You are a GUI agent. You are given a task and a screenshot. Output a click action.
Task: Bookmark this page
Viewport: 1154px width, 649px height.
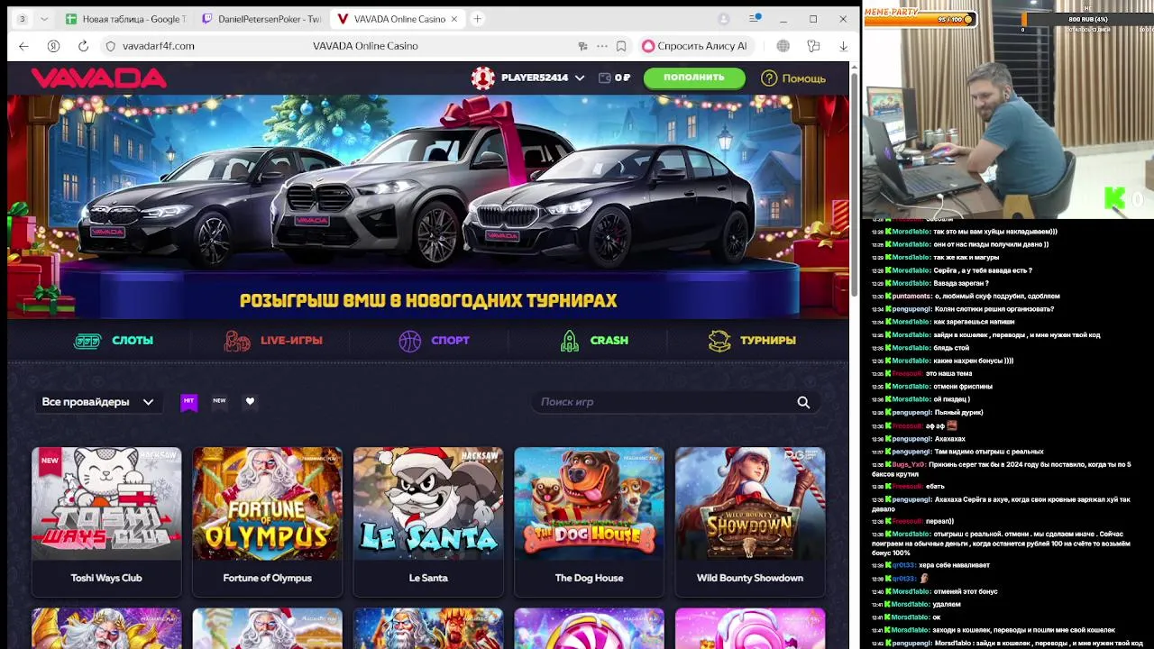621,46
